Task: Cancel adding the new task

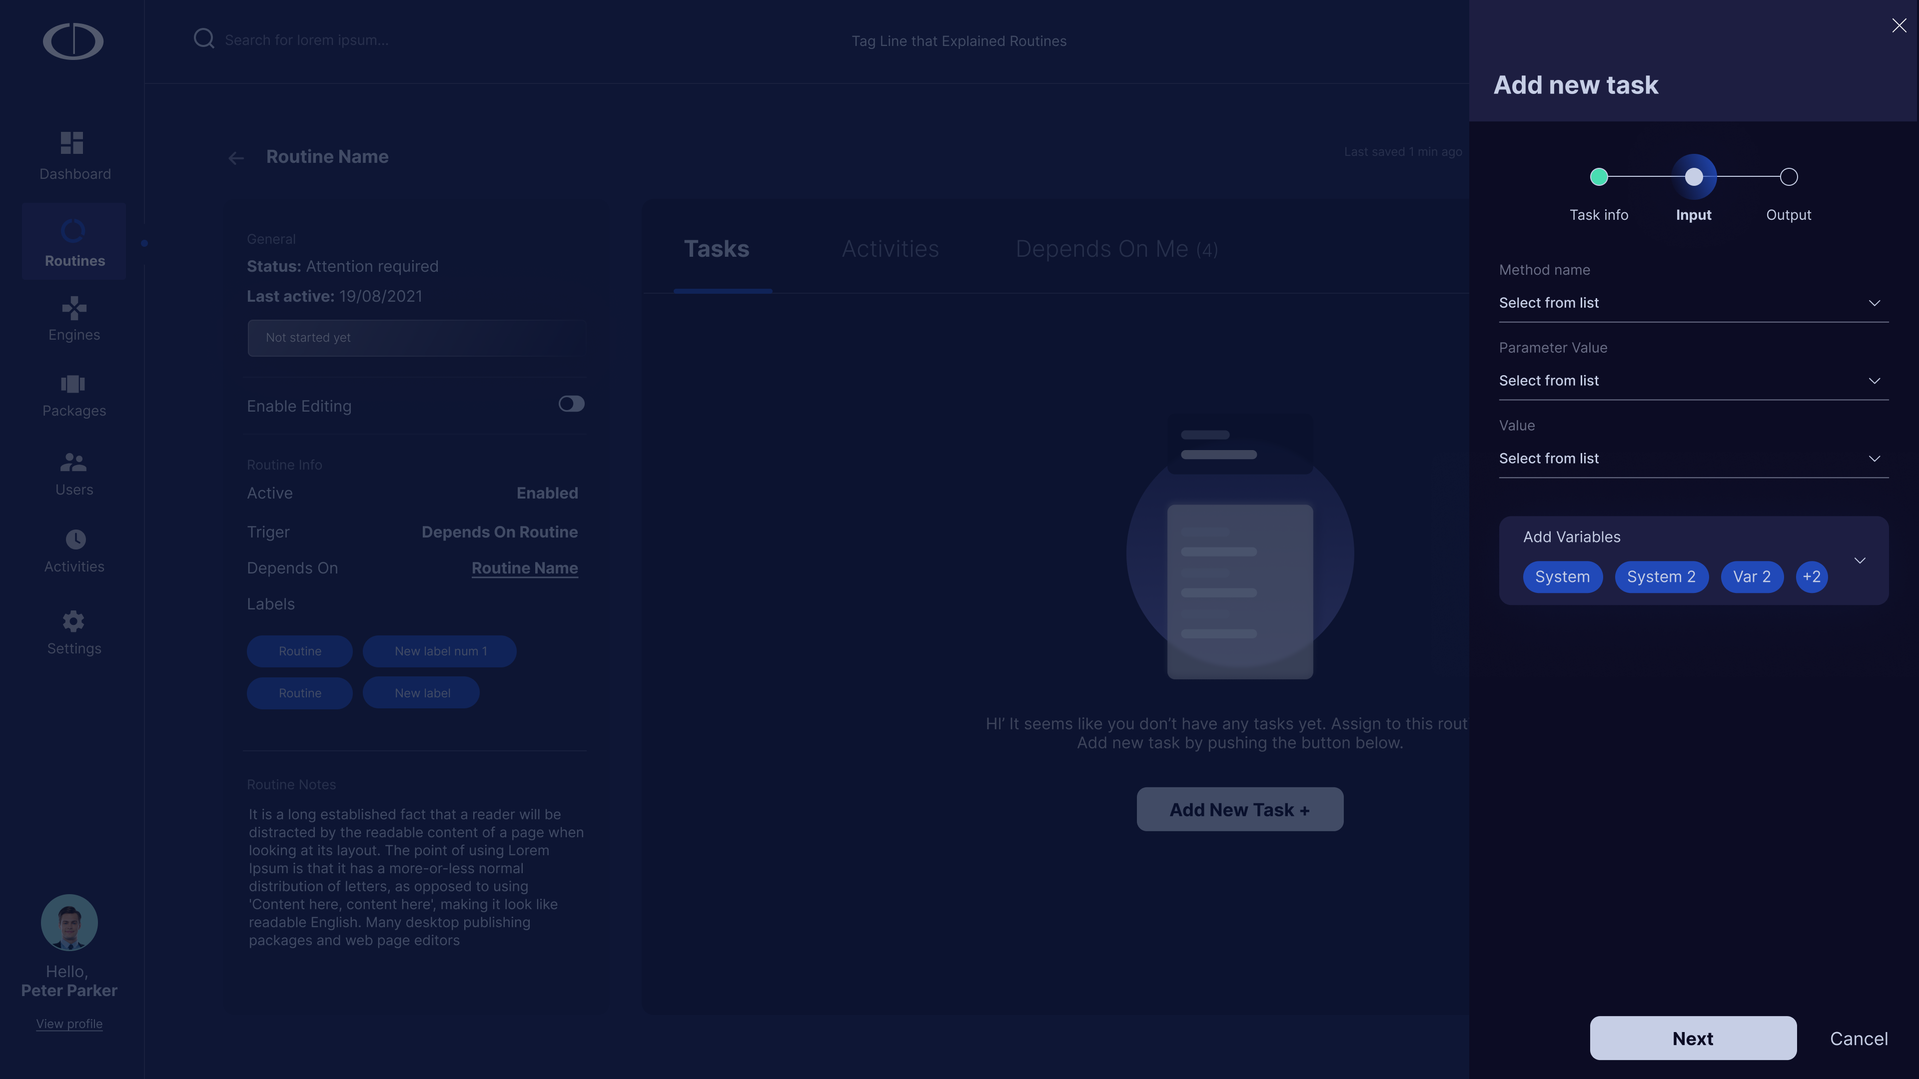Action: pyautogui.click(x=1859, y=1039)
